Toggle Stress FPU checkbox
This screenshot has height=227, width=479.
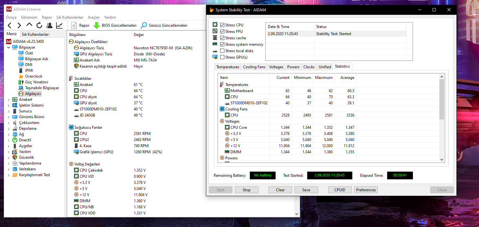222,31
